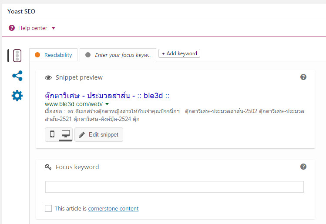Open the green arrow next to the URL
The height and width of the screenshot is (224, 326).
[x=107, y=104]
